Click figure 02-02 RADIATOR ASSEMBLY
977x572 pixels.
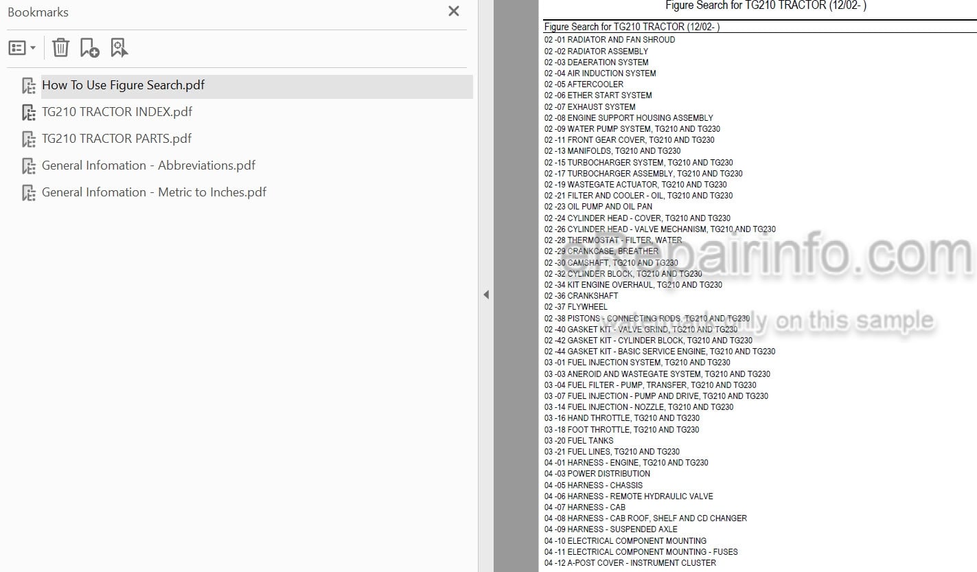pyautogui.click(x=596, y=51)
